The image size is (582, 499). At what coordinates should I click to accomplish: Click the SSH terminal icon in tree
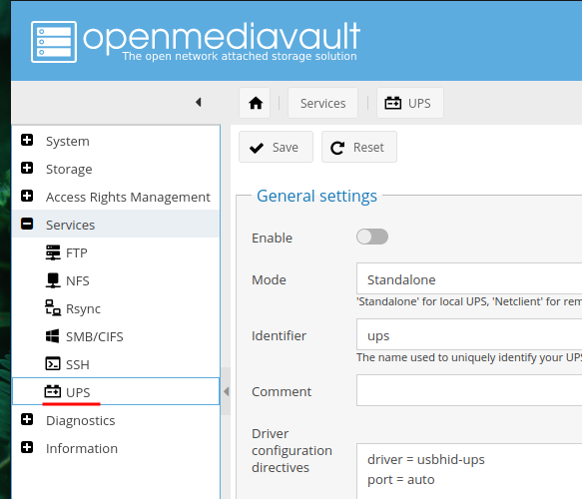point(52,364)
